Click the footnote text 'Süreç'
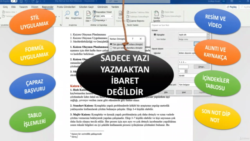 coord(74,137)
